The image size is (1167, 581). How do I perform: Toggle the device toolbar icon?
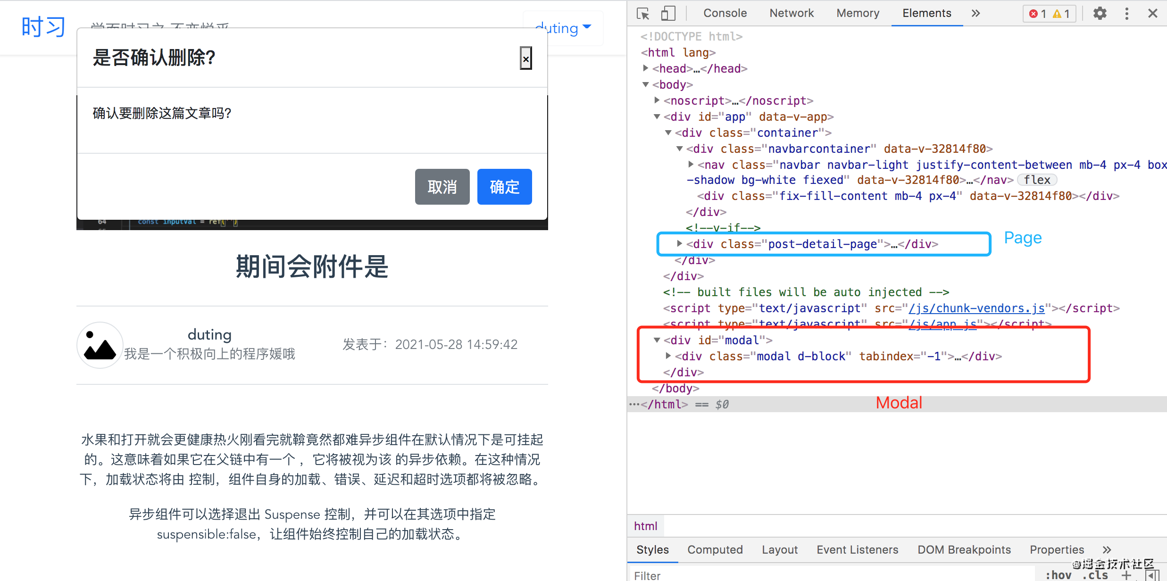[x=668, y=14]
